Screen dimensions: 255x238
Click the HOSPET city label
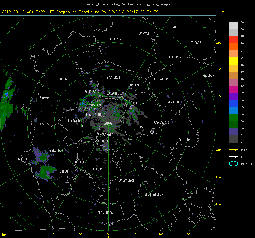154,132
